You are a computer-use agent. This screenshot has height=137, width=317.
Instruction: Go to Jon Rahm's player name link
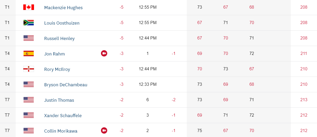tap(54, 54)
